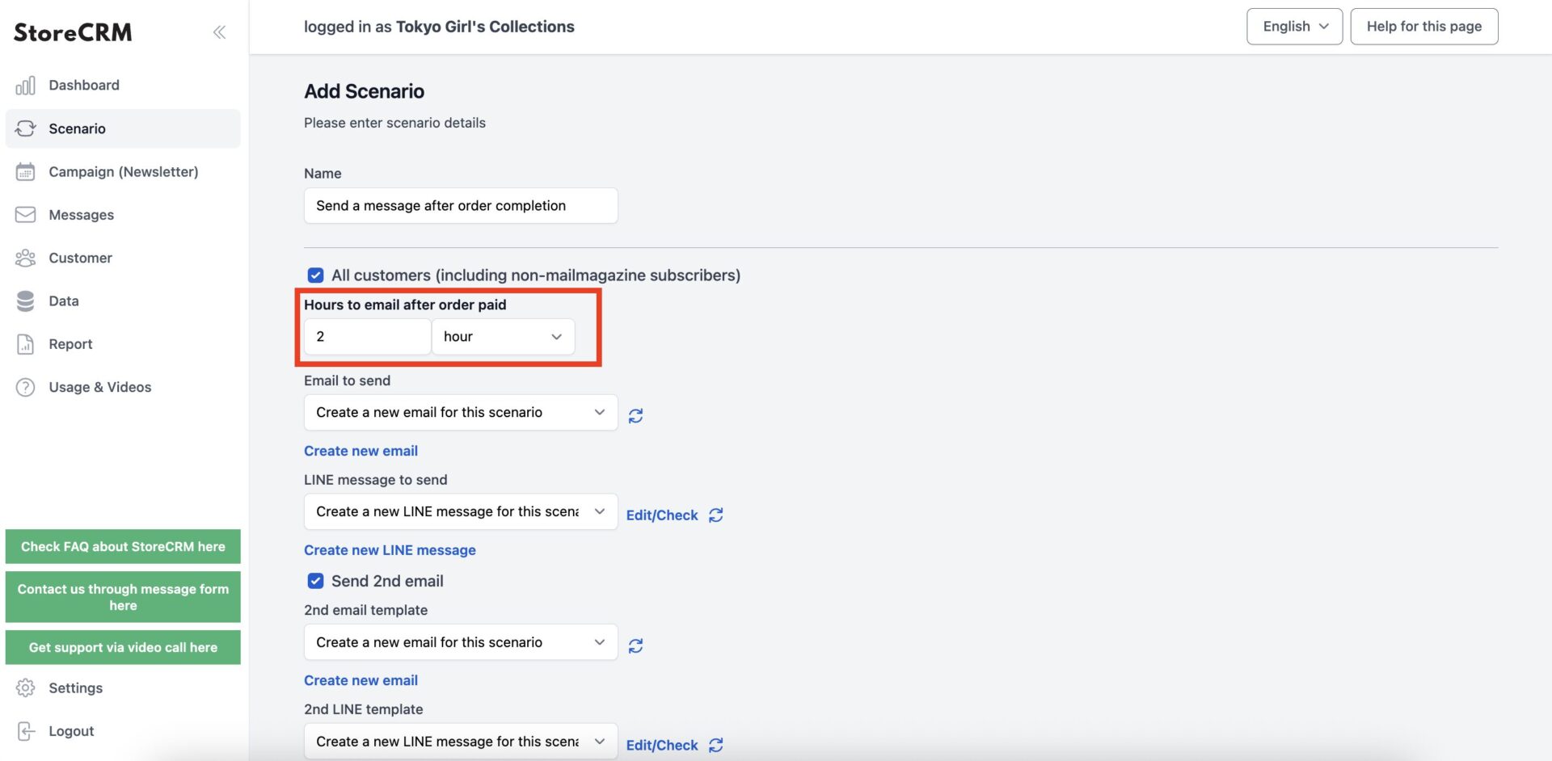Click the Customer people icon

26,258
